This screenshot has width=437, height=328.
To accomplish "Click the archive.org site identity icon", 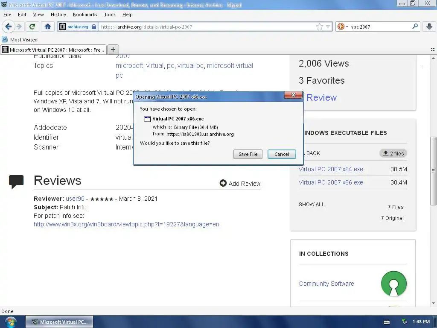I will pos(63,27).
